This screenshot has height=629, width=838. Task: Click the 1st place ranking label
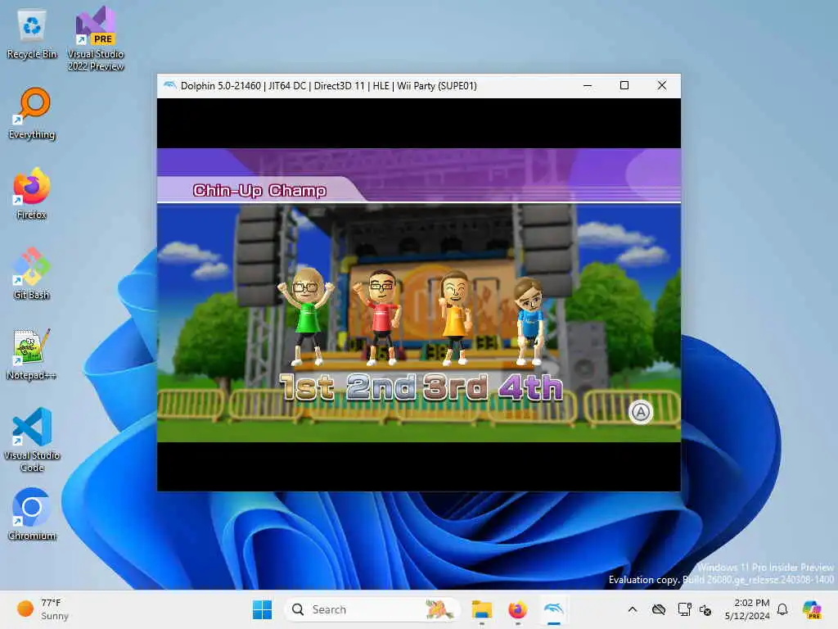point(307,387)
